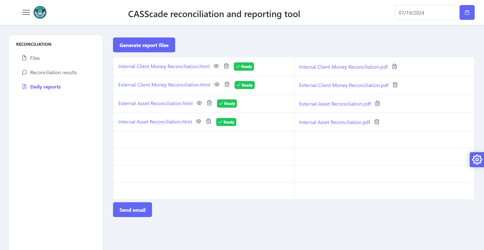Delete Internal Asset Reconciliation.pdf
The width and height of the screenshot is (484, 250).
point(377,122)
